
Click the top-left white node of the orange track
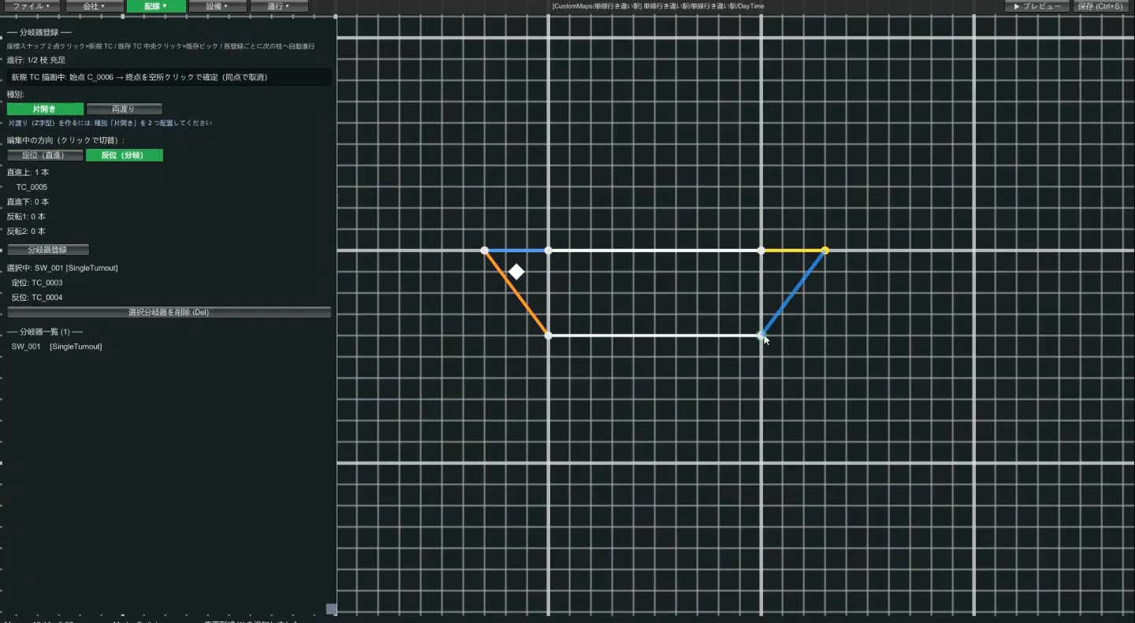[485, 250]
